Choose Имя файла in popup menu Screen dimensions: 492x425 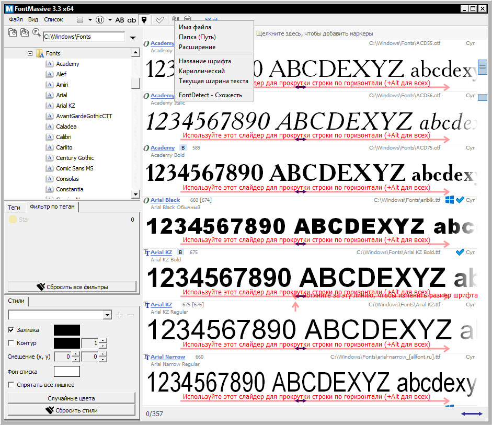(214, 27)
